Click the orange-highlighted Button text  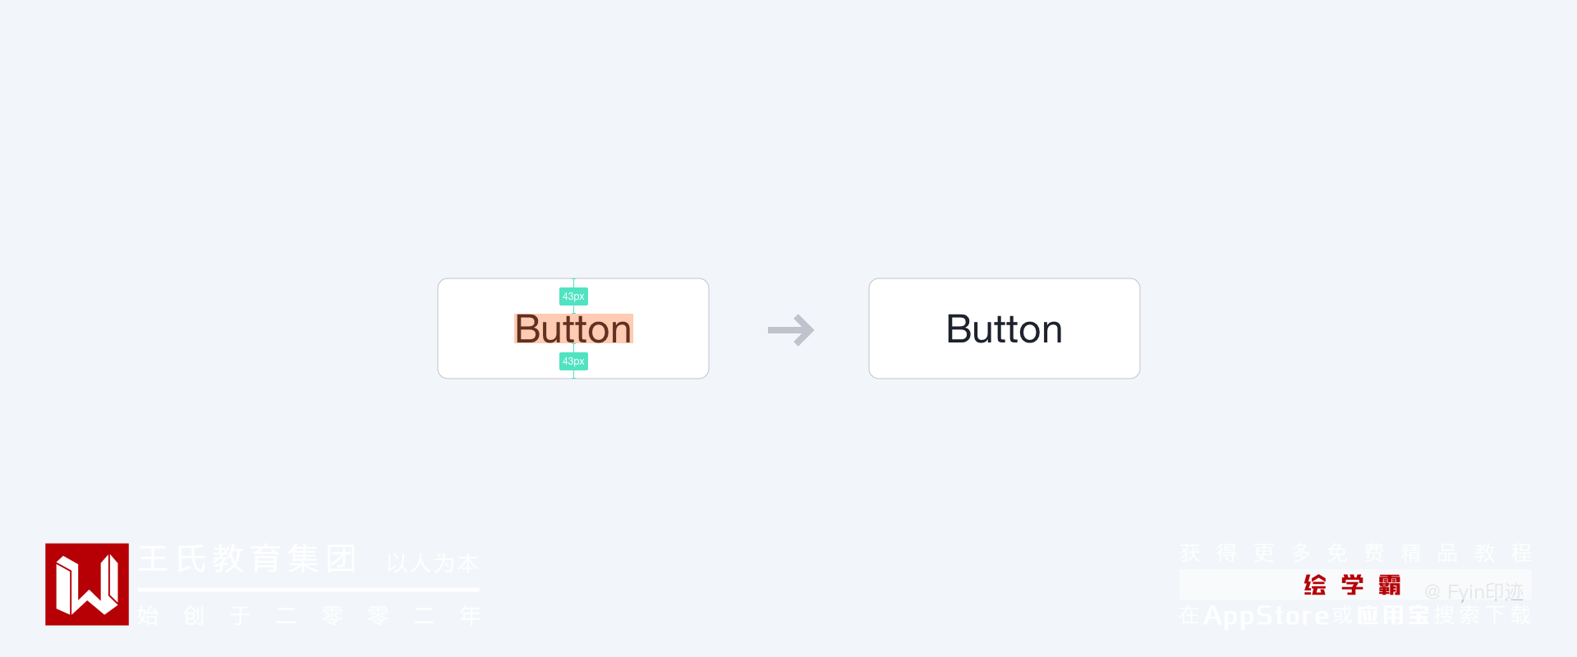click(x=573, y=329)
